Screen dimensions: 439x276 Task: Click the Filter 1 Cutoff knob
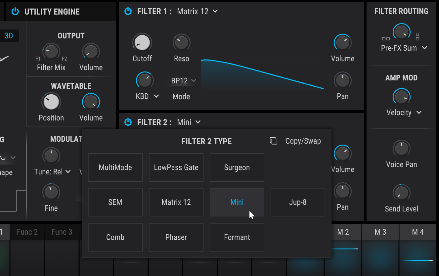[142, 43]
